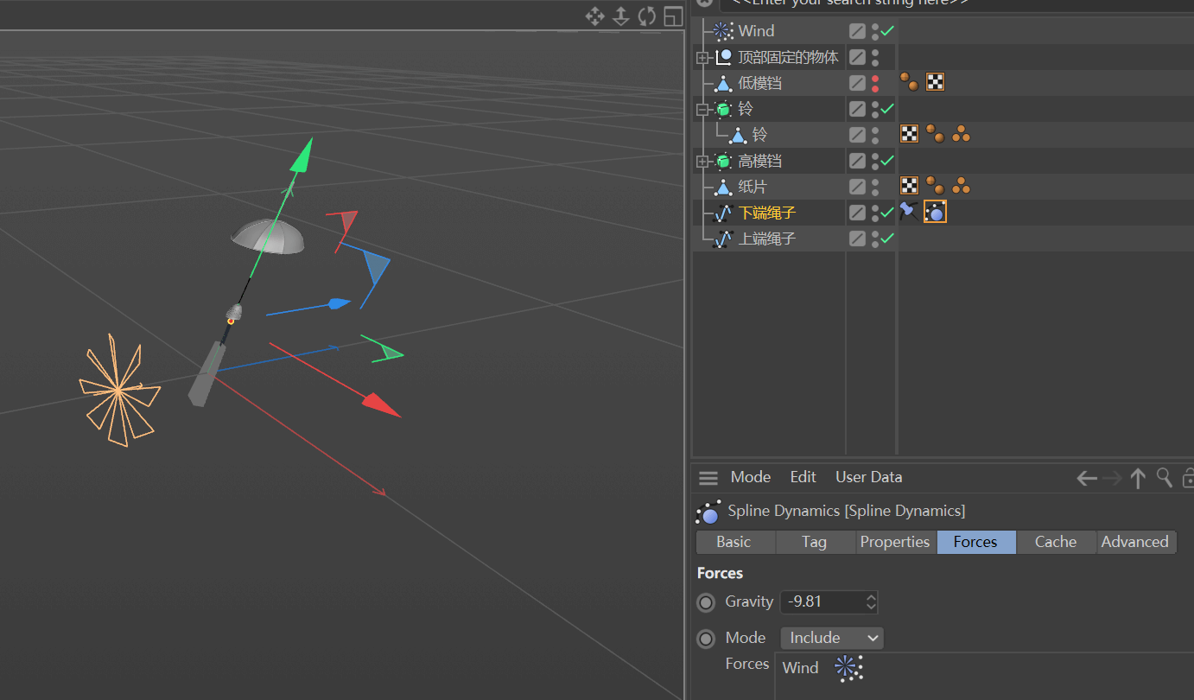Click the 低模铛 polygon object icon
The height and width of the screenshot is (700, 1194).
[723, 84]
